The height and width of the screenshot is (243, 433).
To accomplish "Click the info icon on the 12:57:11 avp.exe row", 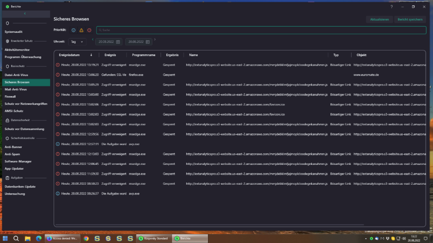I will pos(58,144).
